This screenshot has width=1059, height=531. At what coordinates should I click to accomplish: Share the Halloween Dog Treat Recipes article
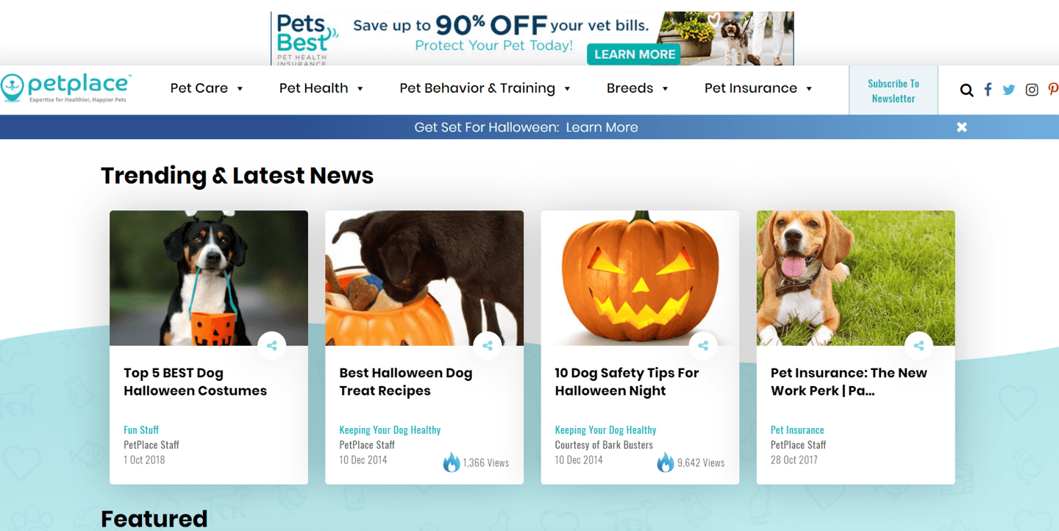click(x=488, y=346)
